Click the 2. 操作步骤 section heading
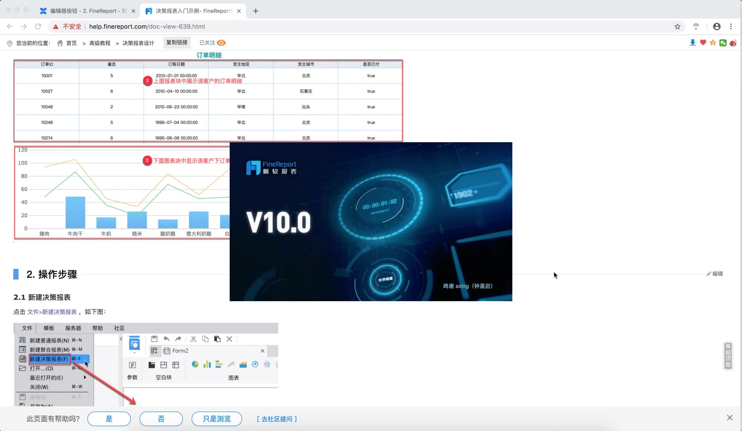 [52, 274]
